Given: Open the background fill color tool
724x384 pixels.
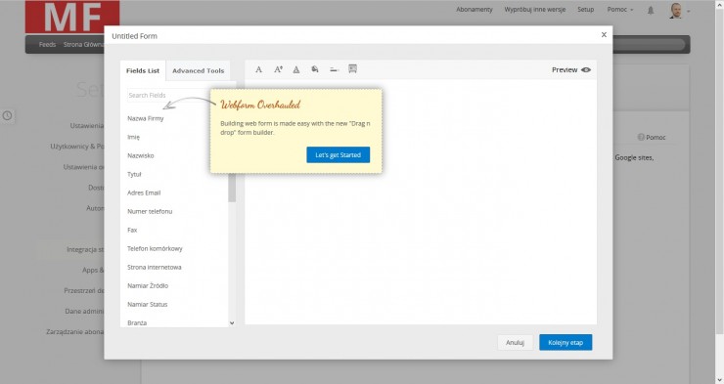Looking at the screenshot, I should point(315,69).
